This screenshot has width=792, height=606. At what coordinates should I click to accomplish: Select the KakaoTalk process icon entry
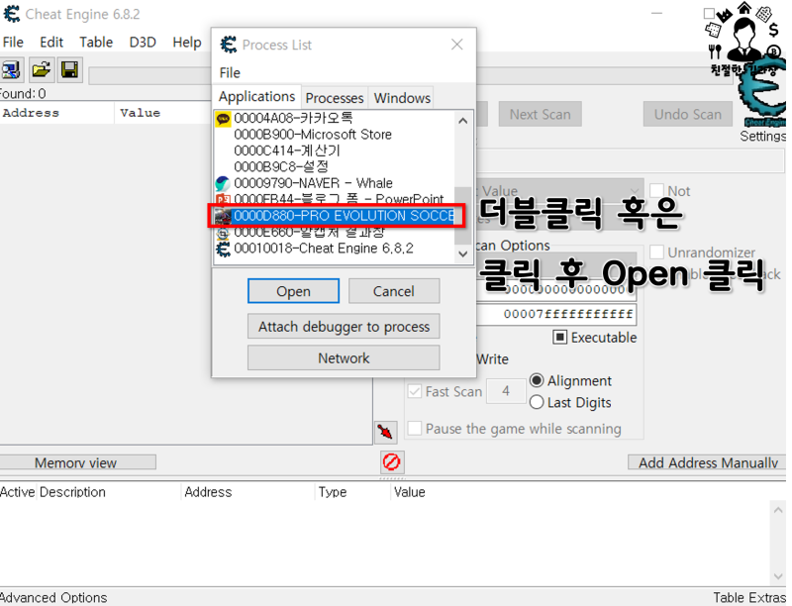pos(223,119)
